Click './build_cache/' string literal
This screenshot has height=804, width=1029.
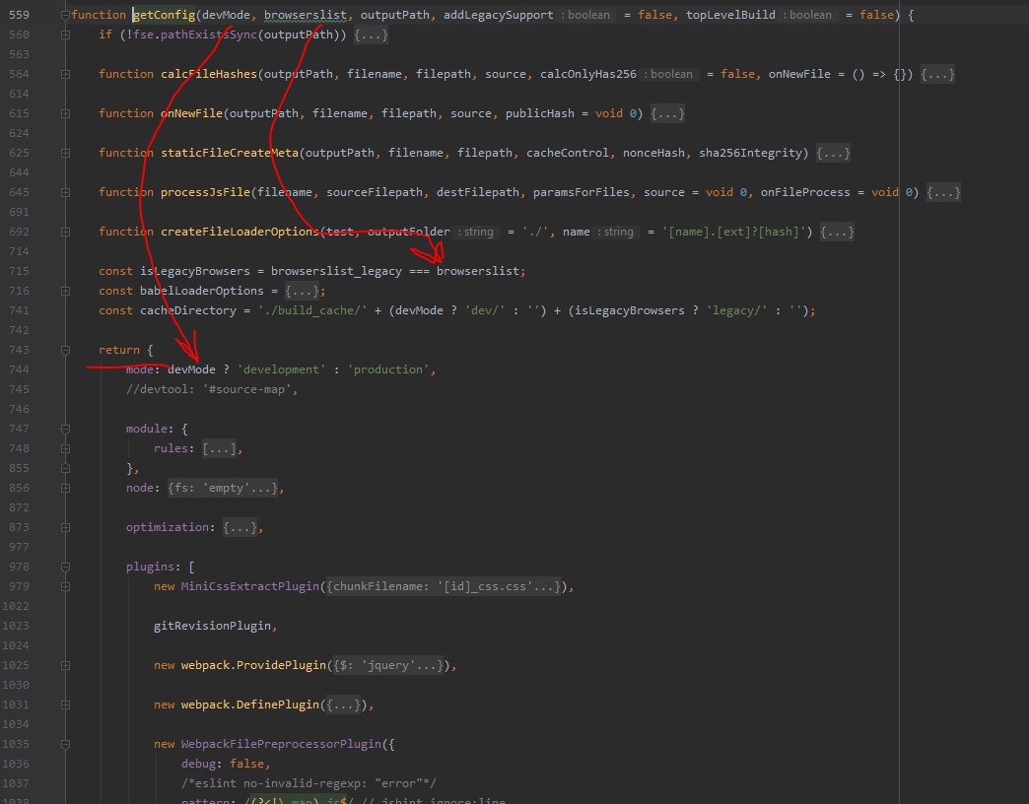[312, 310]
